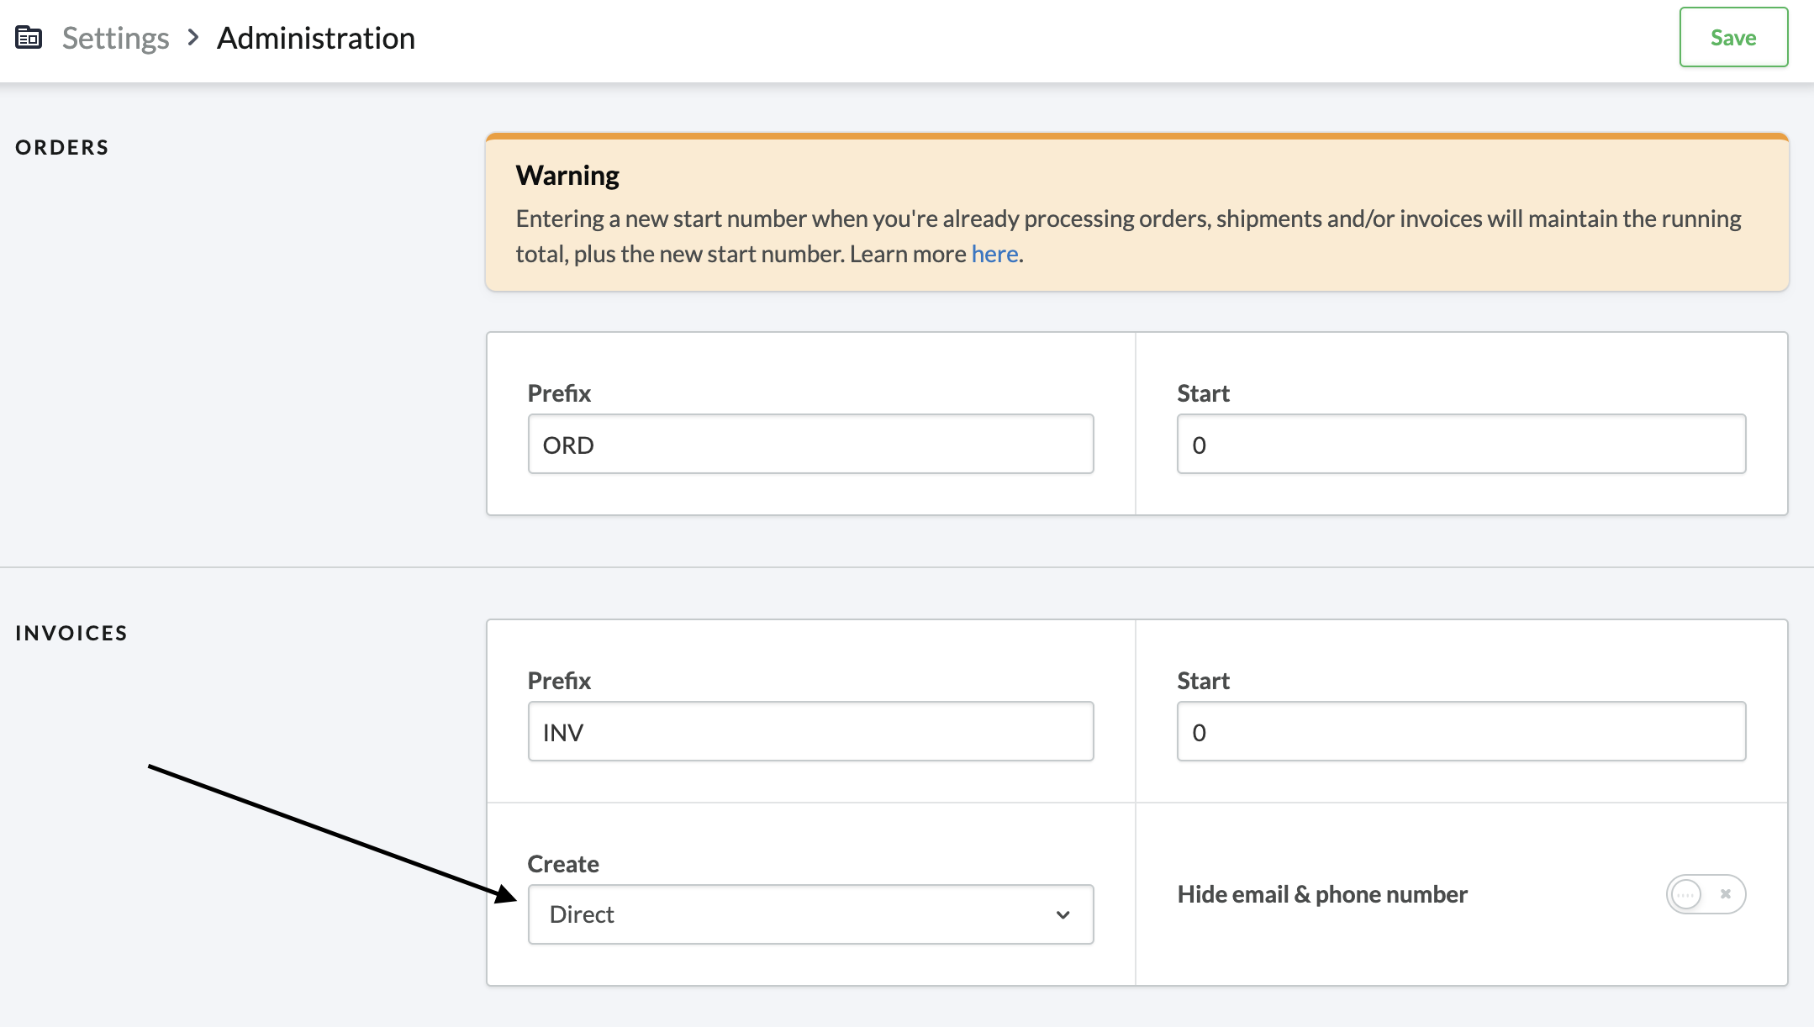Click the Warning banner heading
The width and height of the screenshot is (1814, 1027).
[567, 175]
